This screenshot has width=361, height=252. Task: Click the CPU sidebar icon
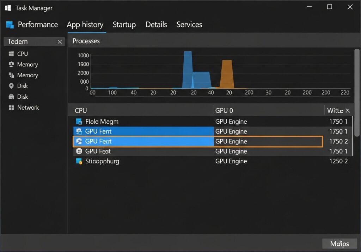pyautogui.click(x=11, y=54)
